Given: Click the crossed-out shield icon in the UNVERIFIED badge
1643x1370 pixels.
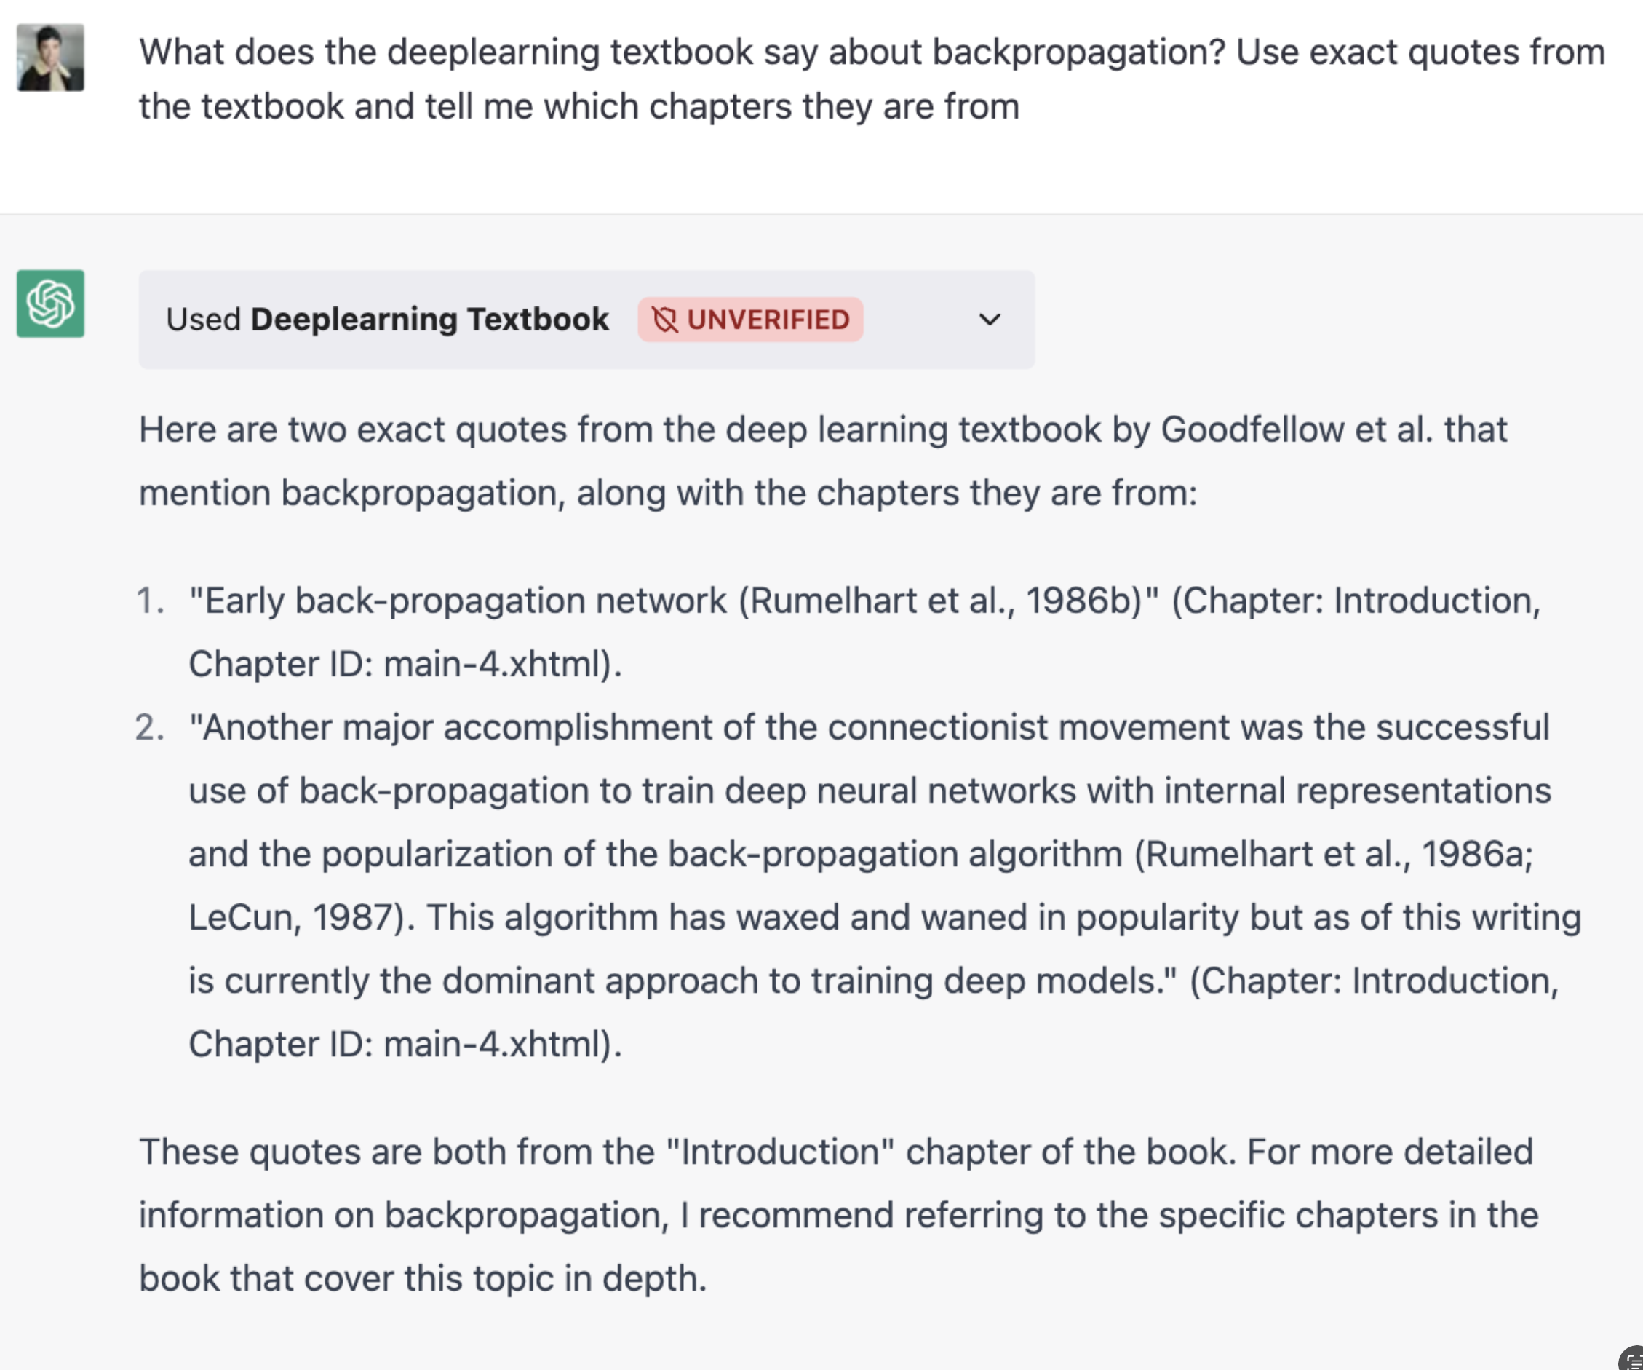Looking at the screenshot, I should [664, 320].
